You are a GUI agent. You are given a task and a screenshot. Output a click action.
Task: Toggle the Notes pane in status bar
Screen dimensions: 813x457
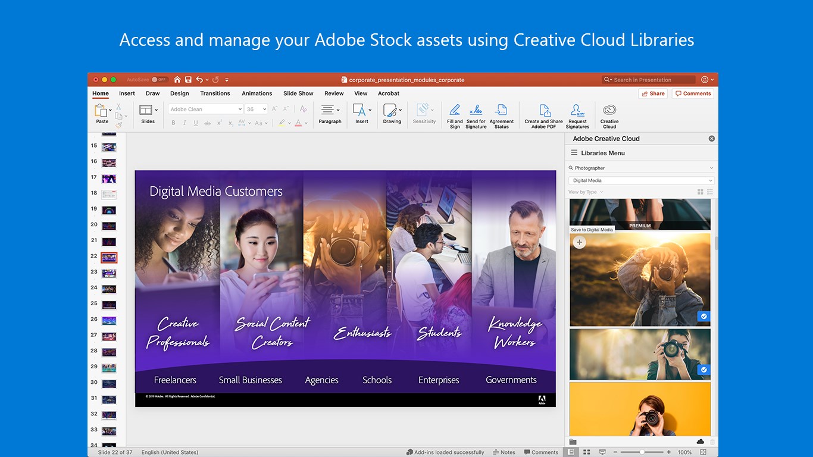tap(504, 452)
